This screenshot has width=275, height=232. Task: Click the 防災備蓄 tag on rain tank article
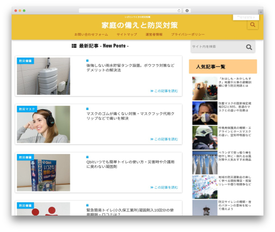tap(25, 61)
